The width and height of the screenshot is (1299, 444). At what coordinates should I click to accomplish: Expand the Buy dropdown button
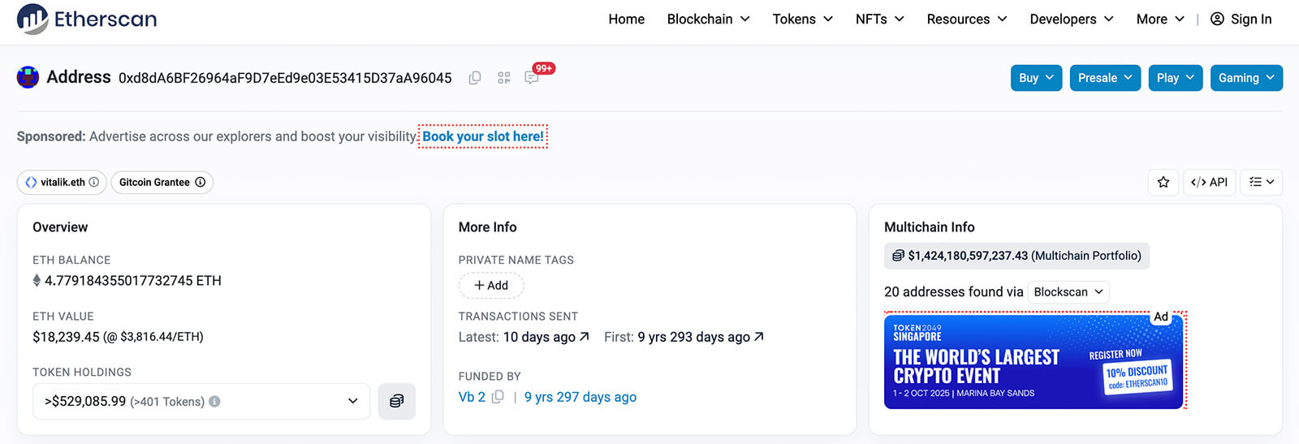click(1036, 78)
